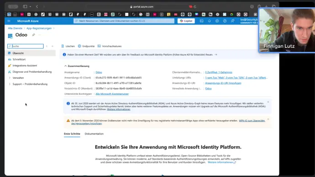
Task: Click 'MPN-ID zum Überprüfen' link
Action: (x=252, y=121)
